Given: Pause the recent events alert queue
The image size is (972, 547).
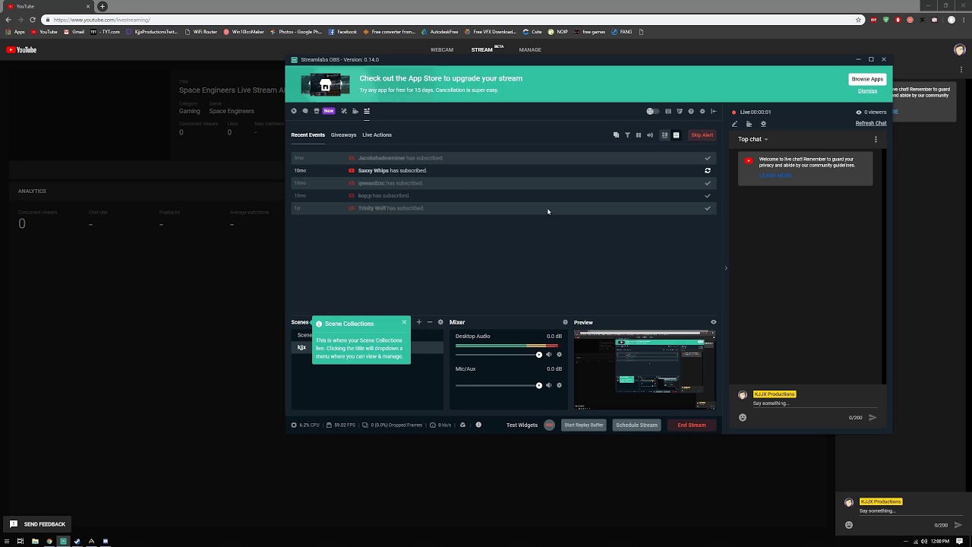Looking at the screenshot, I should 639,135.
